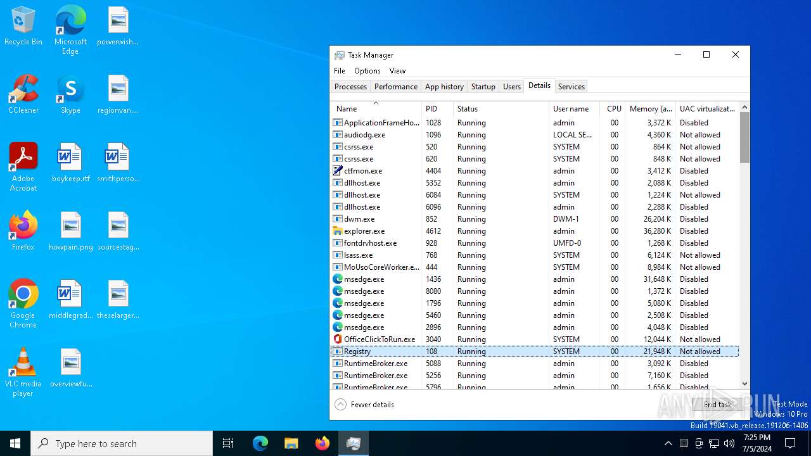Click the End task button
This screenshot has width=811, height=456.
pos(718,405)
